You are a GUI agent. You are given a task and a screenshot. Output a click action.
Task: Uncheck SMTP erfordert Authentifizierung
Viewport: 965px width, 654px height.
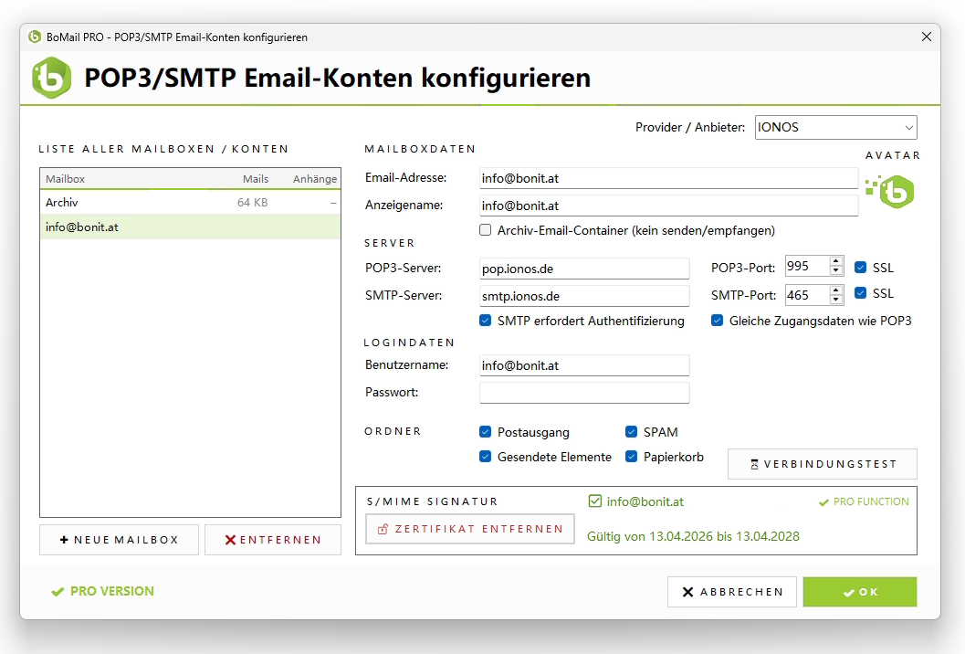tap(486, 321)
